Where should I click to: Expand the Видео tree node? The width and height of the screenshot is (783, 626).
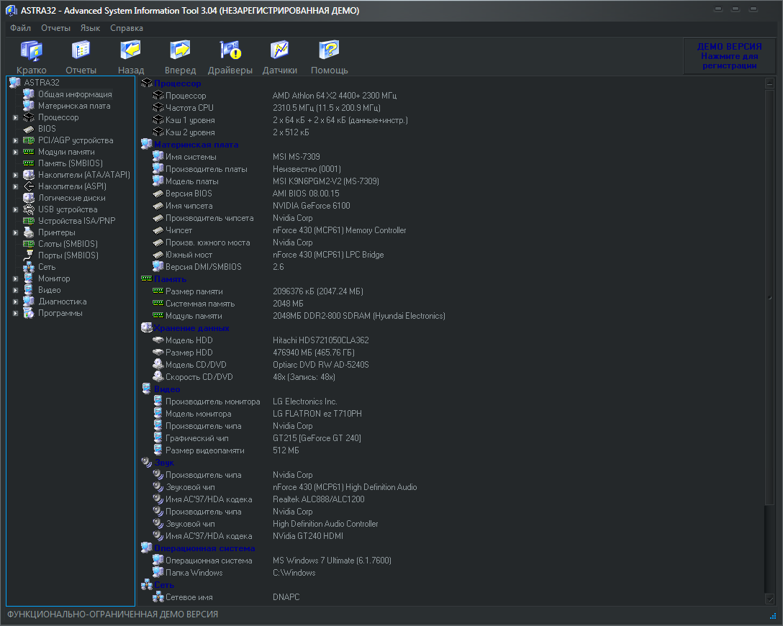click(16, 290)
